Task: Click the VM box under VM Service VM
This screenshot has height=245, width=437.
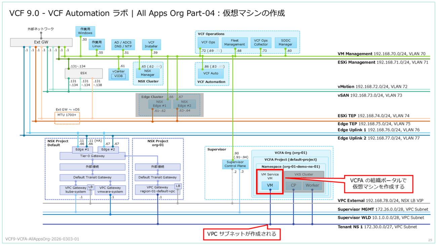Action: [270, 185]
